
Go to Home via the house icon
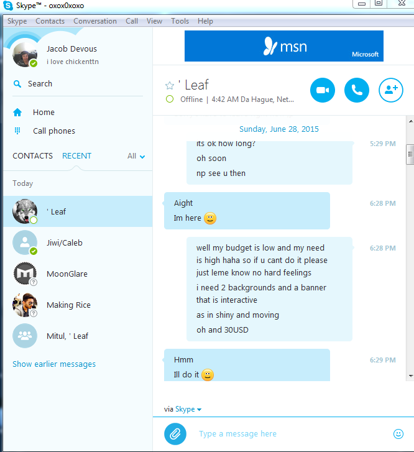tap(17, 113)
